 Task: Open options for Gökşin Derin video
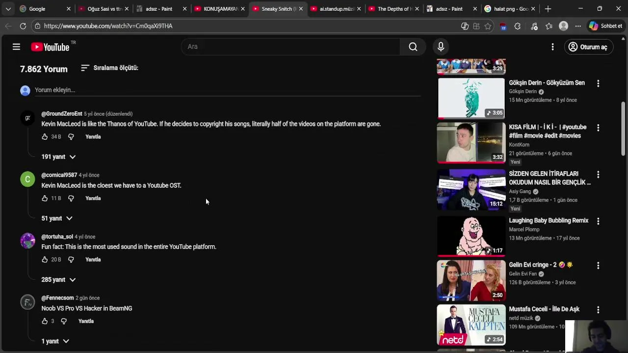pyautogui.click(x=598, y=83)
